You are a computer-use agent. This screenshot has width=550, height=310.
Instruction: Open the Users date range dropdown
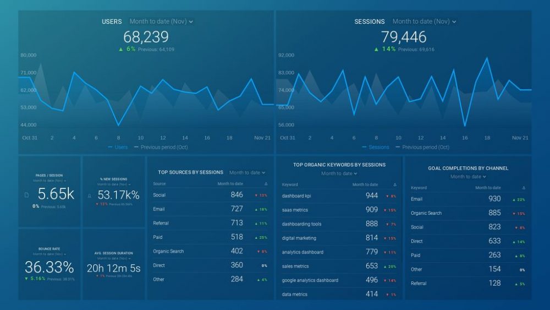click(161, 21)
